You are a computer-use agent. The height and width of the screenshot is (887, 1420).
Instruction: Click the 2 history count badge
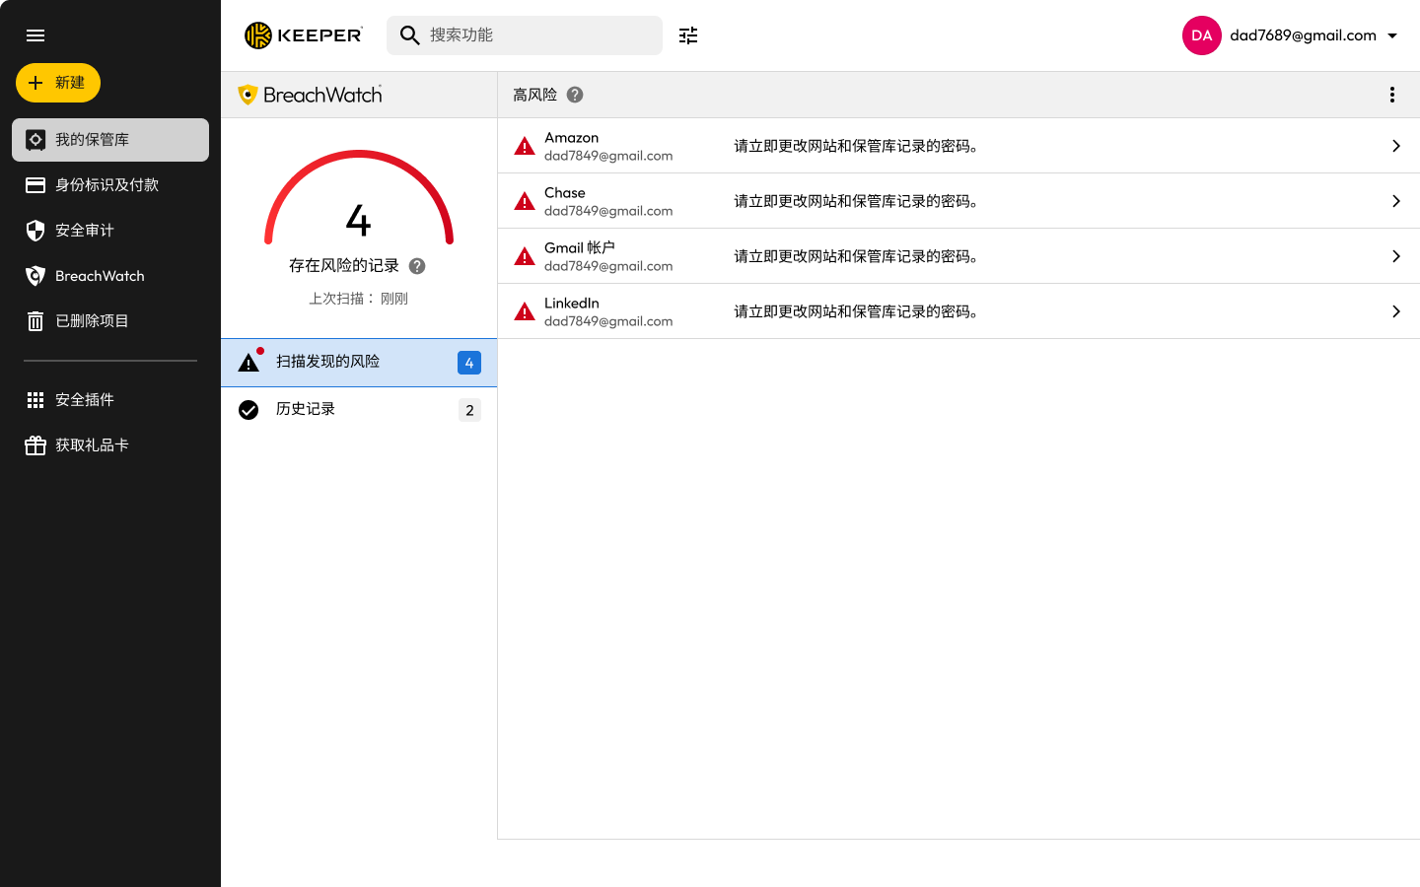click(469, 410)
